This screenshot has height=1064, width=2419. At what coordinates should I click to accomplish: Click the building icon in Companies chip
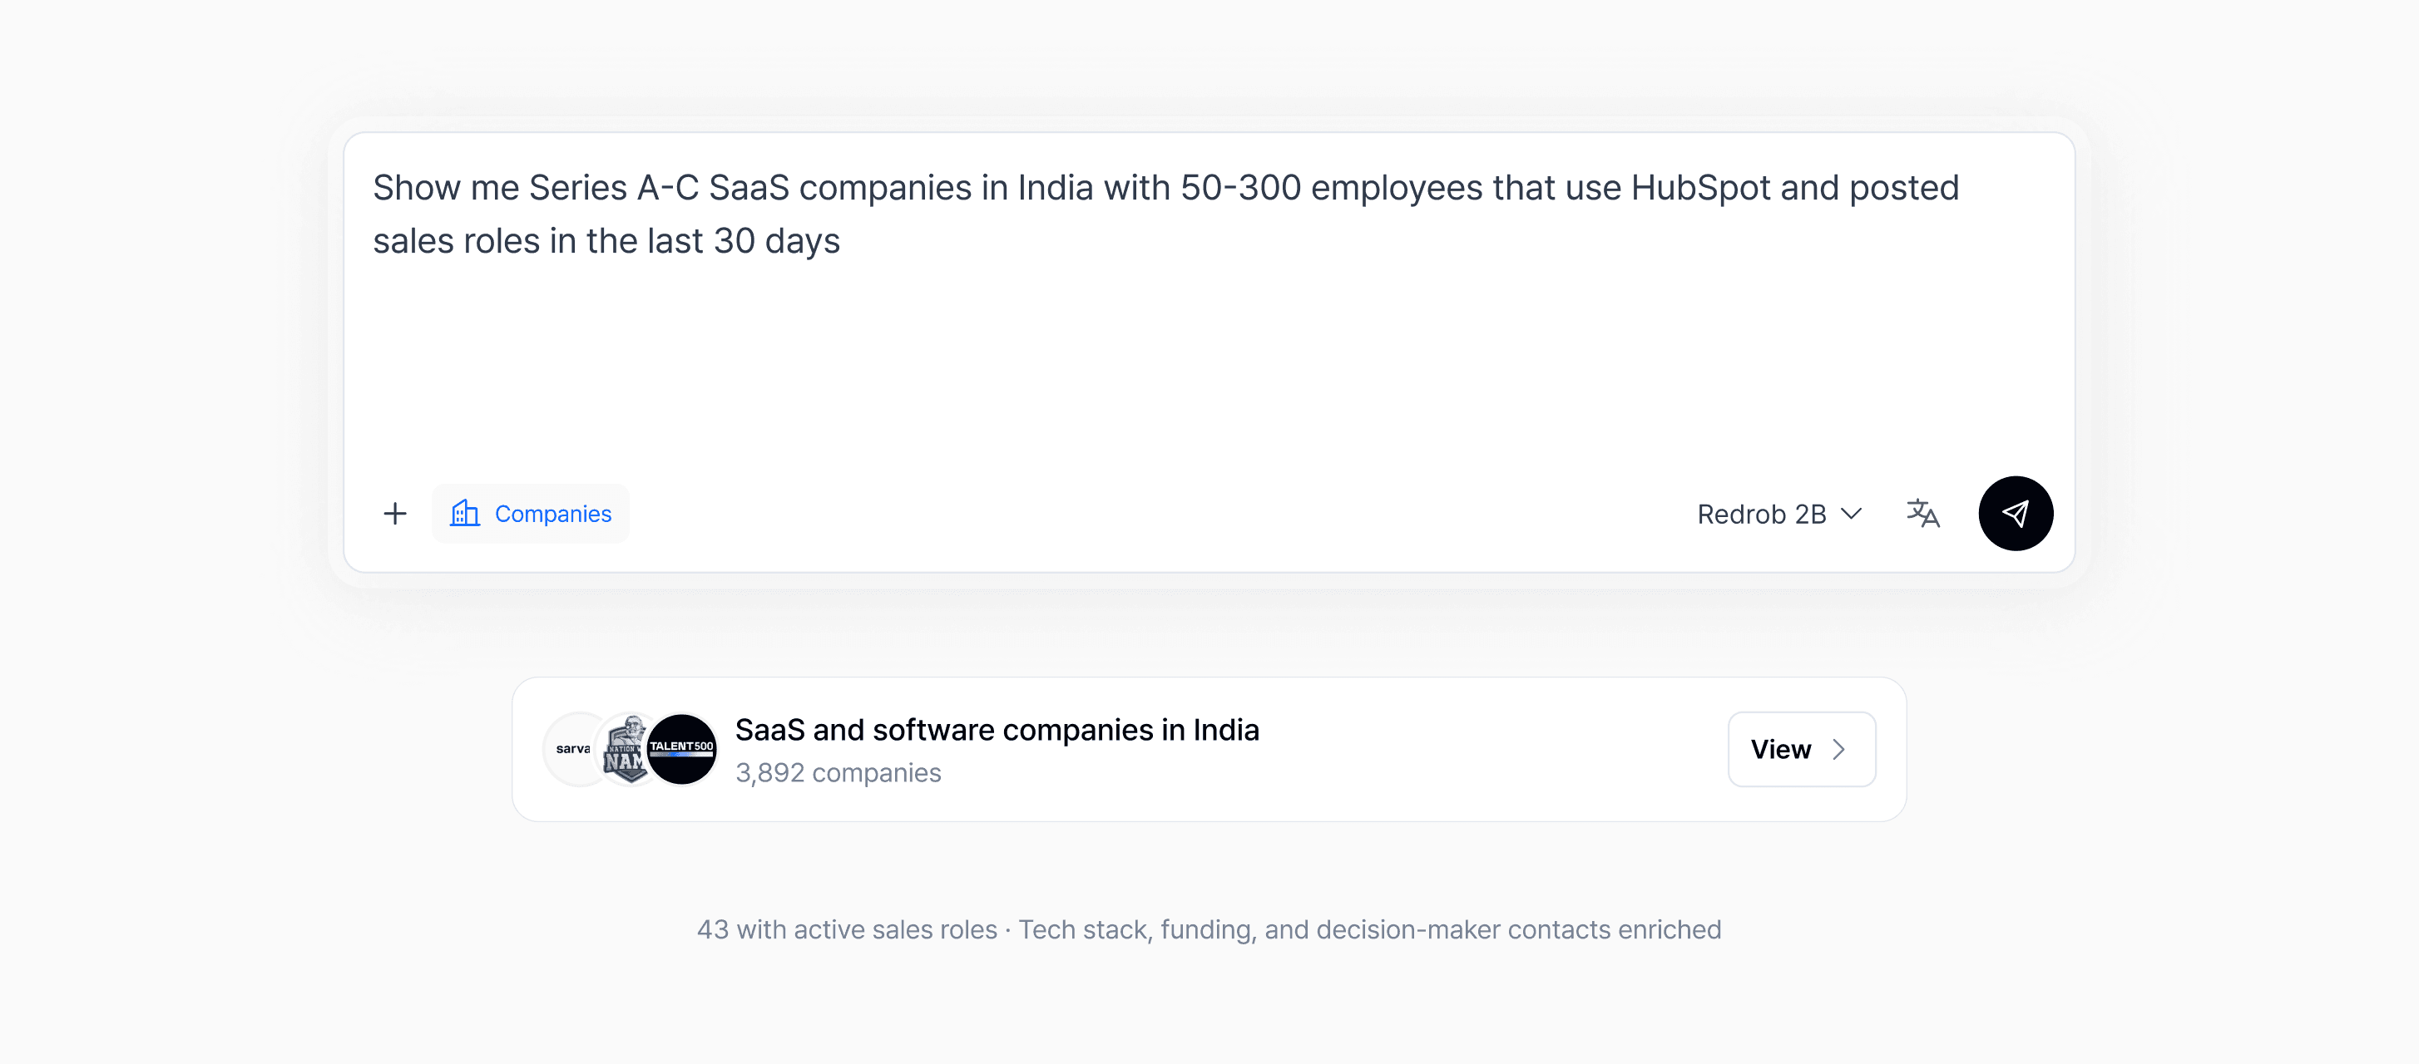point(465,513)
